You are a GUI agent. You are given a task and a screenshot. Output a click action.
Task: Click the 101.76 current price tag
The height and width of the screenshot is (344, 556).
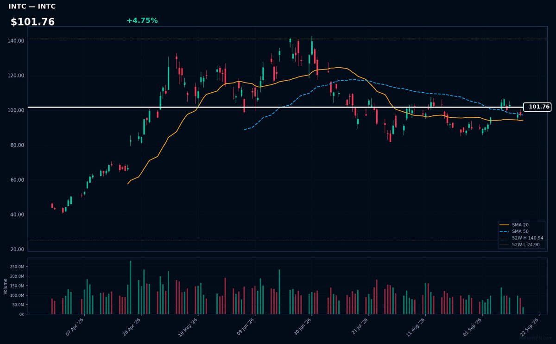537,107
